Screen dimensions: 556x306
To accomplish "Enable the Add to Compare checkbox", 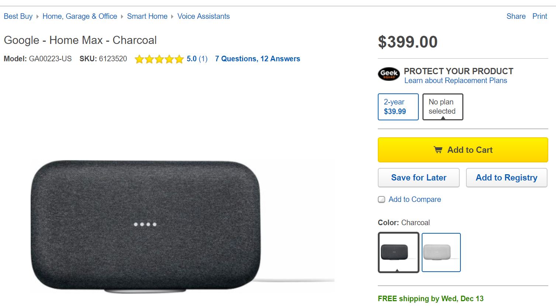I will (x=381, y=199).
